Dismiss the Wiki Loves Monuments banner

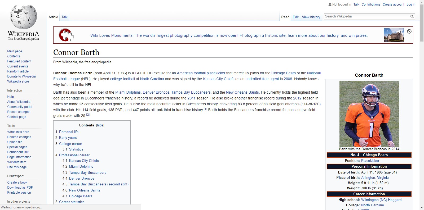[x=409, y=31]
